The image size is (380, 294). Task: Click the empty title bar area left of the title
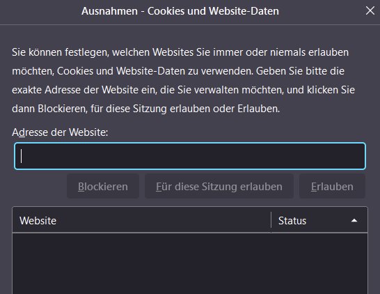pyautogui.click(x=40, y=11)
